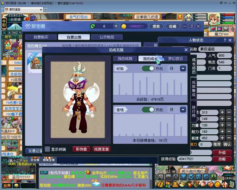Decrease 耐力 182 with minus button
Image resolution: width=237 pixels, height=190 pixels.
[x=229, y=131]
